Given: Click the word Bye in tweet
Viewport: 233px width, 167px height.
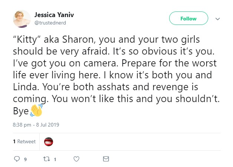Looking at the screenshot, I should coord(21,111).
